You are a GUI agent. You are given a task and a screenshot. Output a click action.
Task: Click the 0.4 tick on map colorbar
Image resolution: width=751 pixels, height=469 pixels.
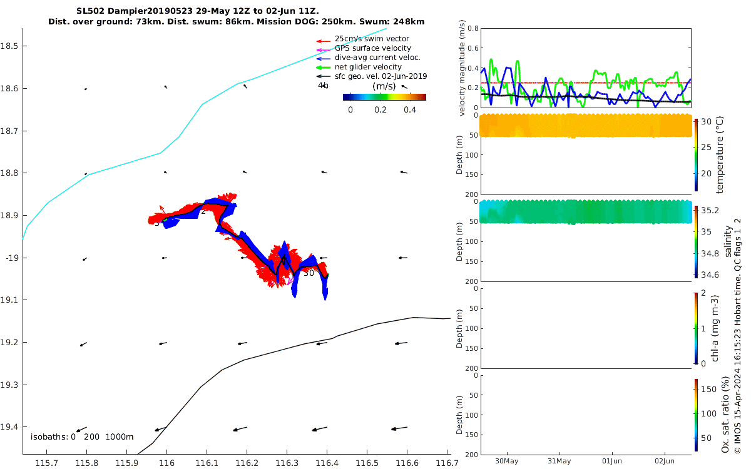pyautogui.click(x=410, y=110)
